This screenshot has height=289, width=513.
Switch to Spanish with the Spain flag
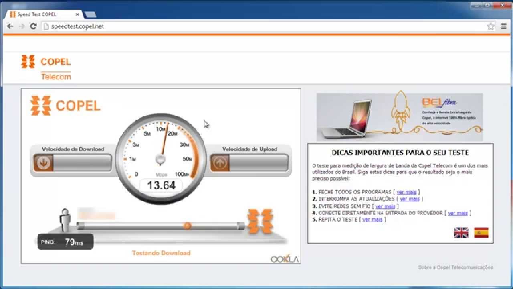[x=481, y=232]
